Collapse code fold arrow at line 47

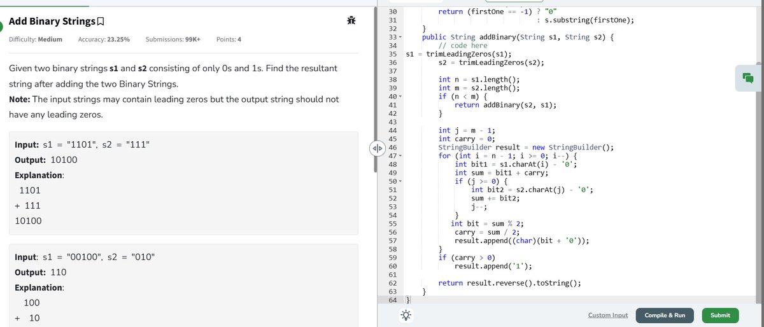400,155
